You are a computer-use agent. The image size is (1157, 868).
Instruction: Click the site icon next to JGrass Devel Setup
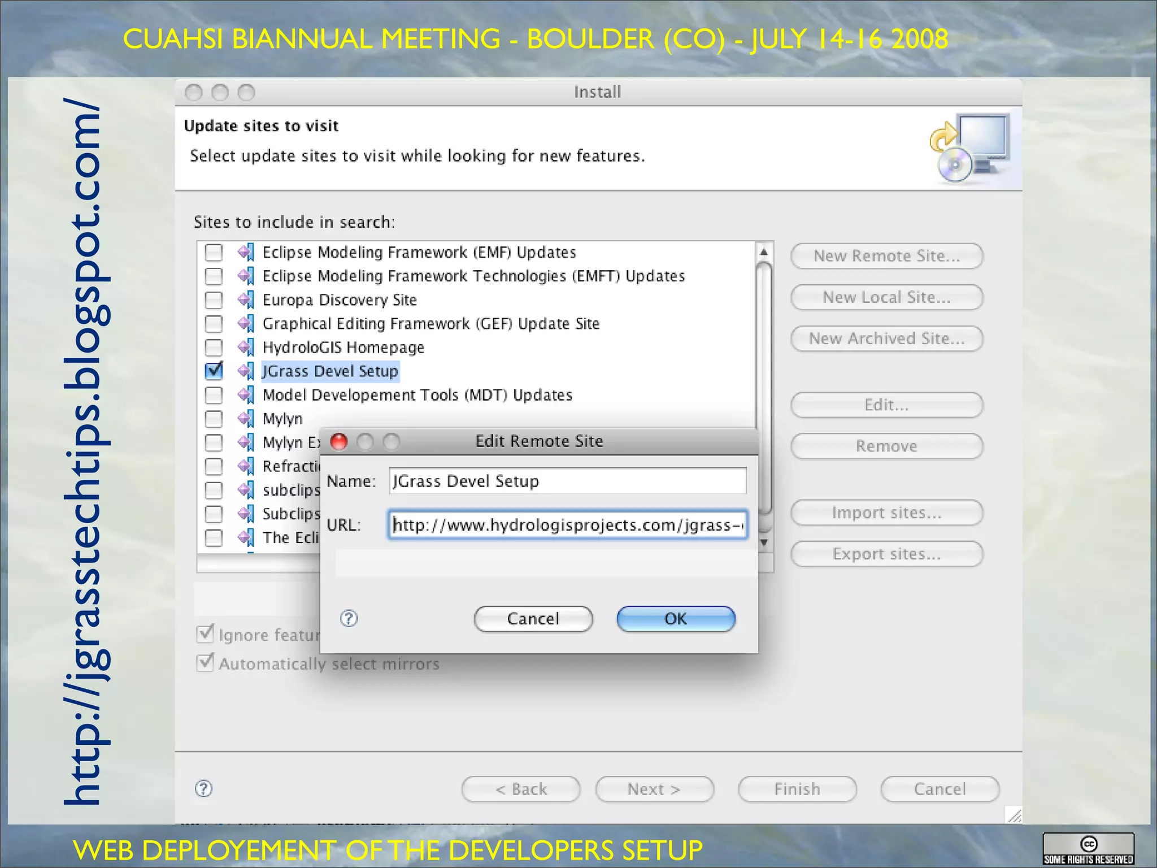click(246, 371)
